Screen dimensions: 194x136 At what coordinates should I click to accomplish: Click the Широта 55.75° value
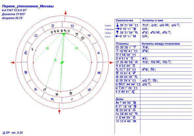(x=12, y=18)
